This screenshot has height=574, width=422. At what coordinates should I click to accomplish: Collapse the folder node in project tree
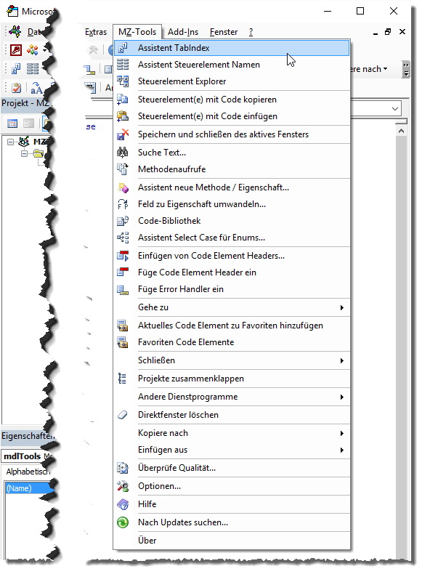[x=24, y=154]
